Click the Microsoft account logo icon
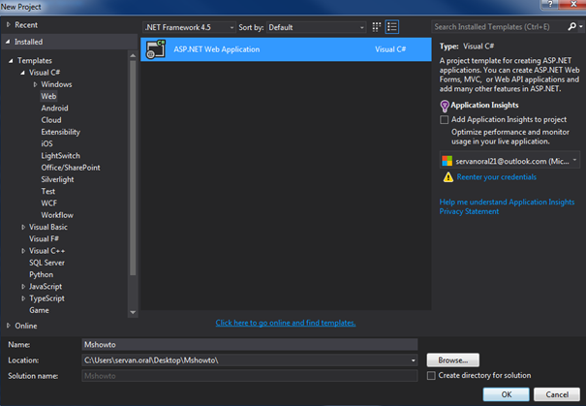The image size is (586, 406). (447, 161)
